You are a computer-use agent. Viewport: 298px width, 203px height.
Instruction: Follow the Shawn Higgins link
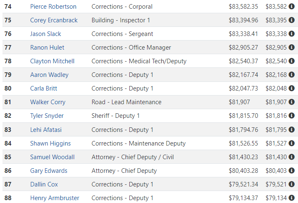50,143
